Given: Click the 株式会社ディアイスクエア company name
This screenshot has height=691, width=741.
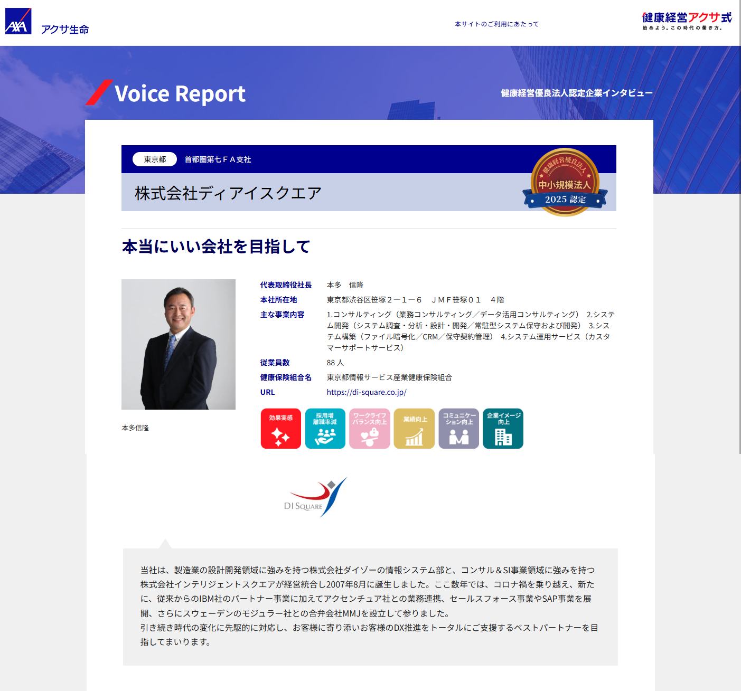Looking at the screenshot, I should 228,193.
